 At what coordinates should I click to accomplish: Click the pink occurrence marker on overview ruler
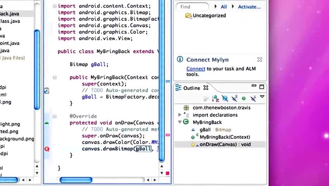coord(168,135)
